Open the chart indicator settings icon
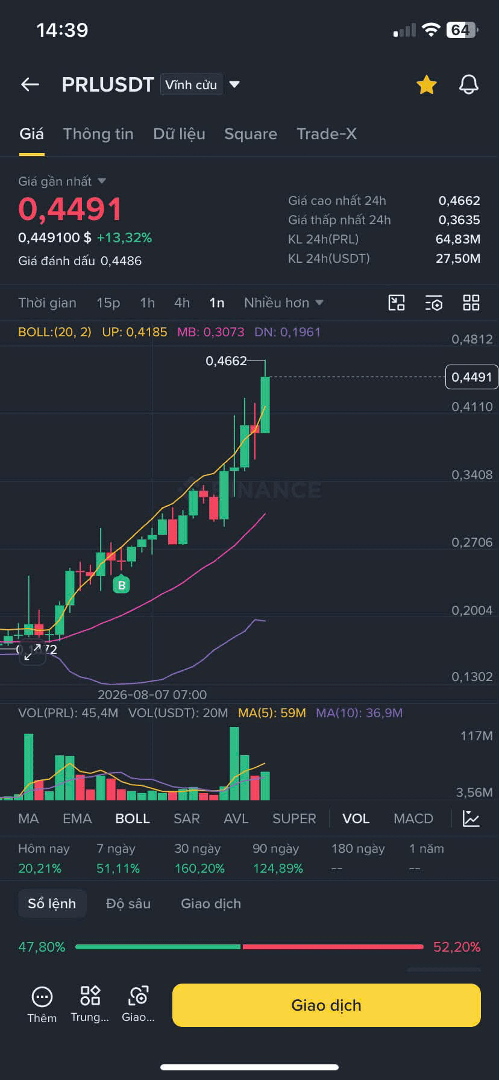This screenshot has width=499, height=1080. click(x=434, y=303)
